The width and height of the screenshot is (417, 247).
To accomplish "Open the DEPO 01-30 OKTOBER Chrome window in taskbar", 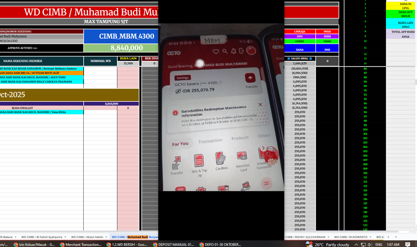I will [220, 244].
